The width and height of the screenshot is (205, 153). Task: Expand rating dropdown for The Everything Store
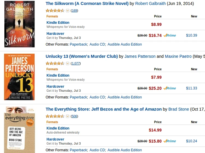click(68, 116)
